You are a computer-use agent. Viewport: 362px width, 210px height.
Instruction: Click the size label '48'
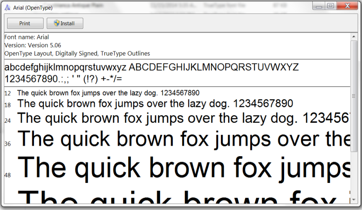click(8, 175)
